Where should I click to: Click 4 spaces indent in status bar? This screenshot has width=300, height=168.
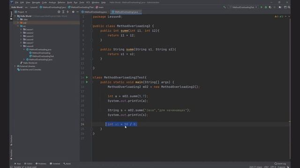pyautogui.click(x=281, y=167)
